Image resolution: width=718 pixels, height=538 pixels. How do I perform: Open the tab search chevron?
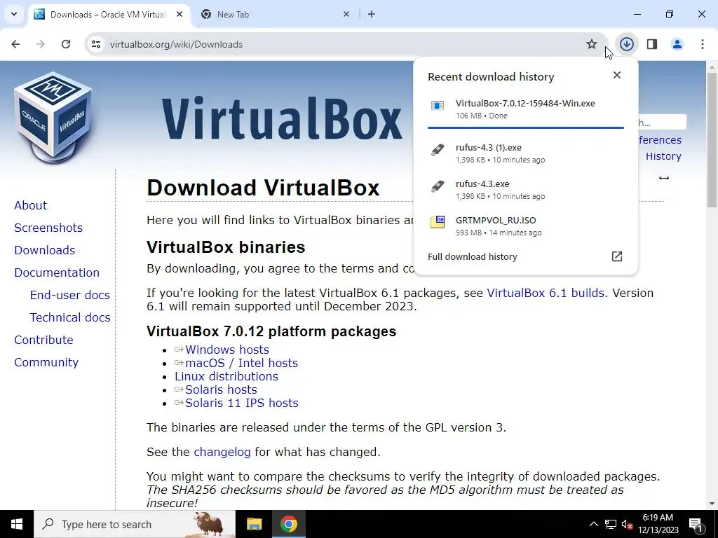tap(14, 14)
